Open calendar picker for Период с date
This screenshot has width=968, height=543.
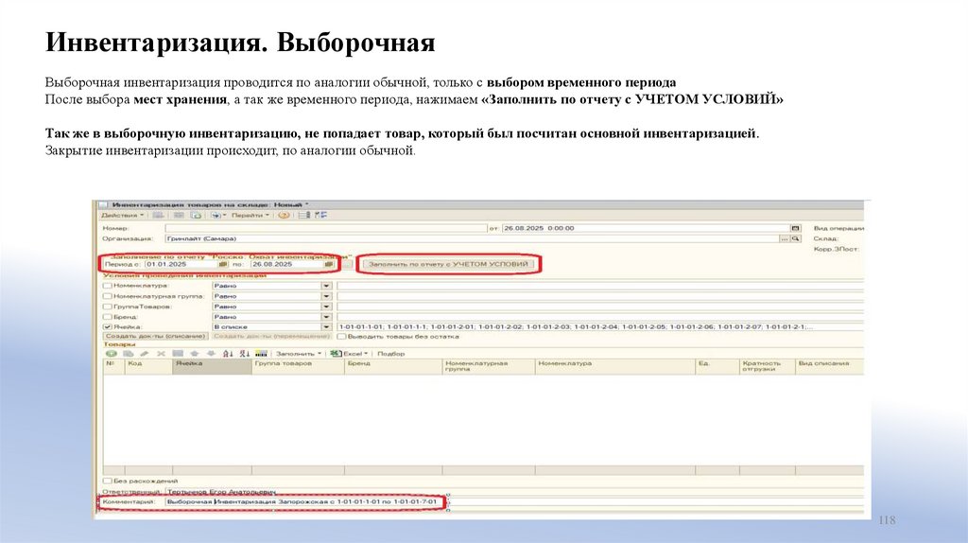(223, 264)
